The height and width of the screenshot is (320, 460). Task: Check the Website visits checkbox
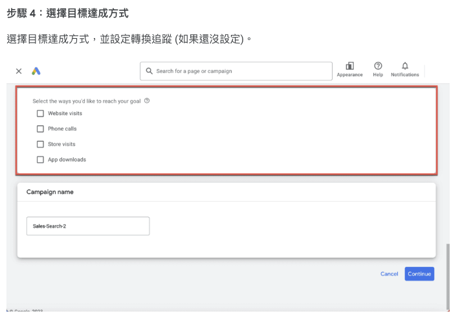click(x=40, y=113)
